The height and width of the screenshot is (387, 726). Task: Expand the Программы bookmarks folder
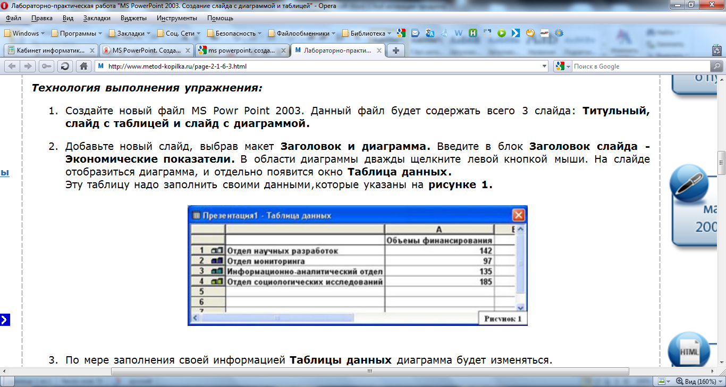[77, 33]
